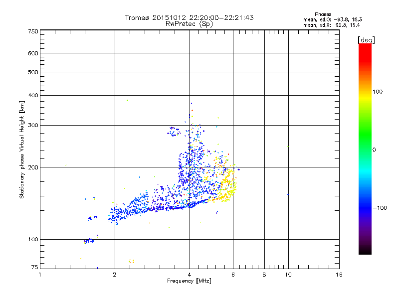The width and height of the screenshot is (399, 299).
Task: Click x-axis tick label '16'
Action: pyautogui.click(x=339, y=275)
